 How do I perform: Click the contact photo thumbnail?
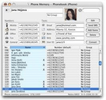coord(70,15)
